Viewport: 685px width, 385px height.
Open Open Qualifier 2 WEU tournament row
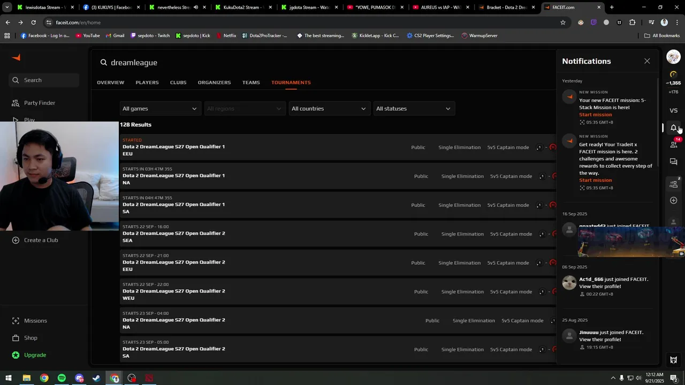pyautogui.click(x=338, y=291)
